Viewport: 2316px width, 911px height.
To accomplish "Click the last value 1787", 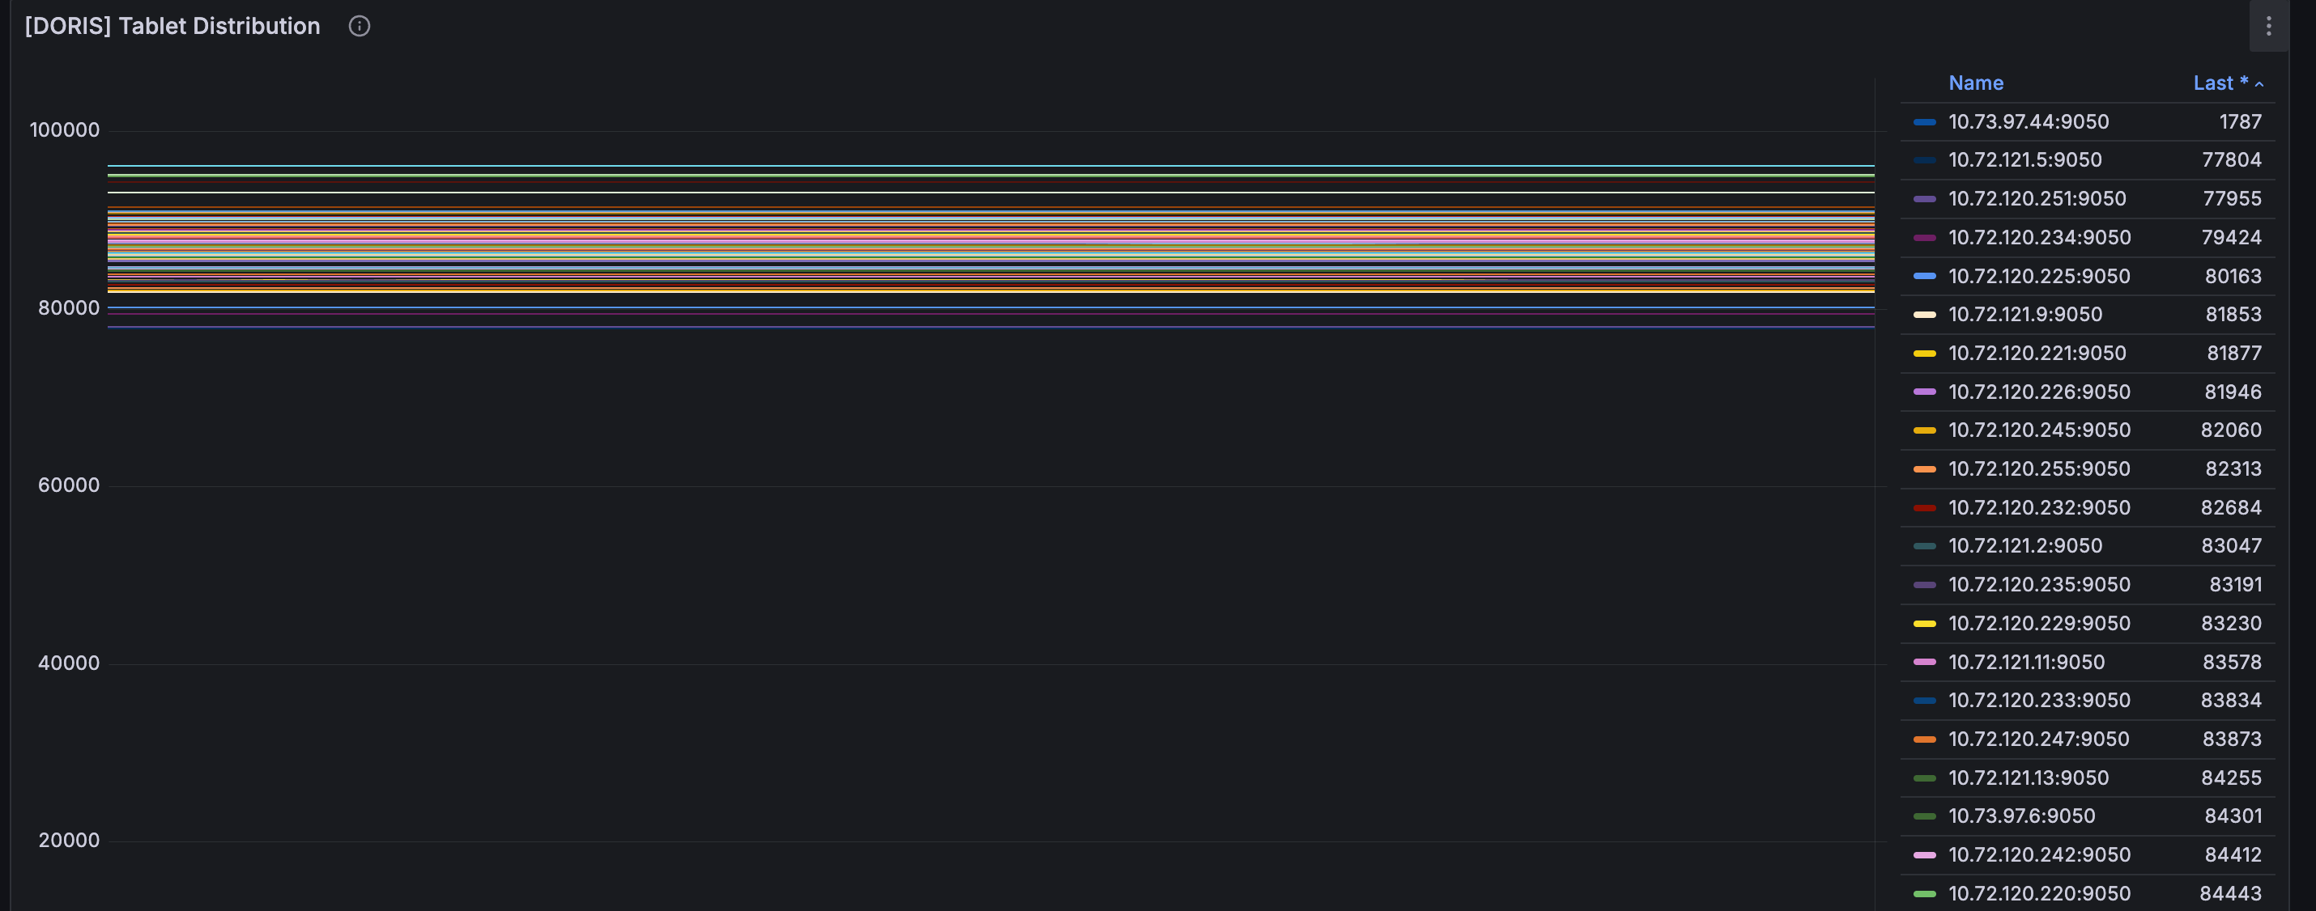I will [x=2240, y=121].
